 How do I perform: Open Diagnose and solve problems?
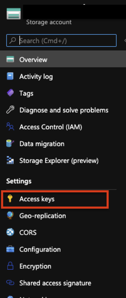64,110
